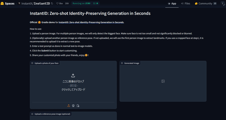Viewport: 226px width, 120px height.
Task: Open the InstantID repository name link
Action: point(42,4)
